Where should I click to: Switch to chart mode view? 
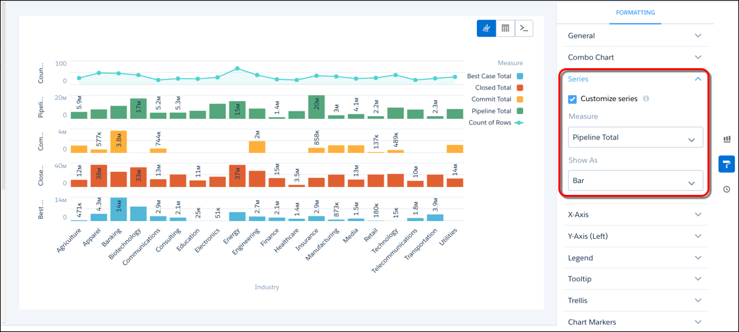pos(486,28)
